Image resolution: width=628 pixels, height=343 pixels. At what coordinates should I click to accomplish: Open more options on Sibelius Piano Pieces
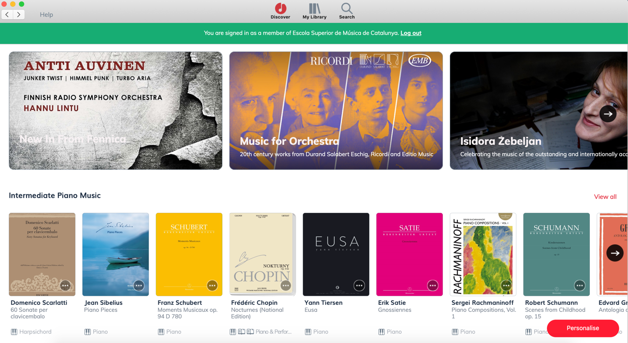139,285
